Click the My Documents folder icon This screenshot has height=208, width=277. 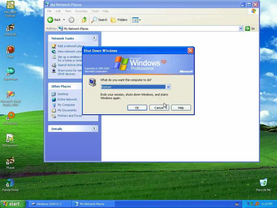click(x=54, y=110)
